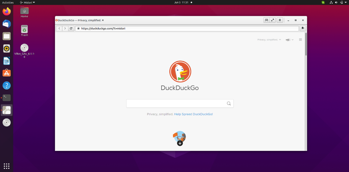Screen dimensions: 349x172
Task: Open DuckDuckGo's page hamburger menu
Action: tap(300, 40)
